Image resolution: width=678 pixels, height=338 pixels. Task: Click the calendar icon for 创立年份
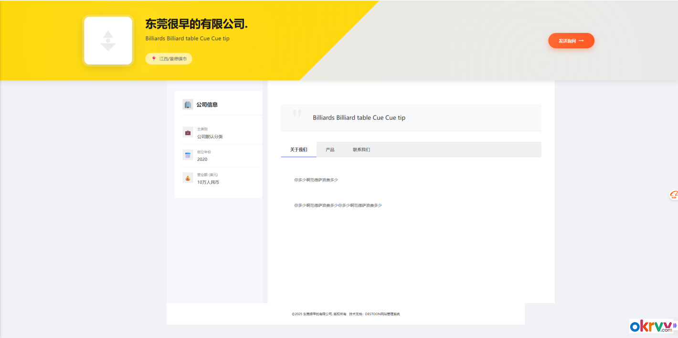188,155
